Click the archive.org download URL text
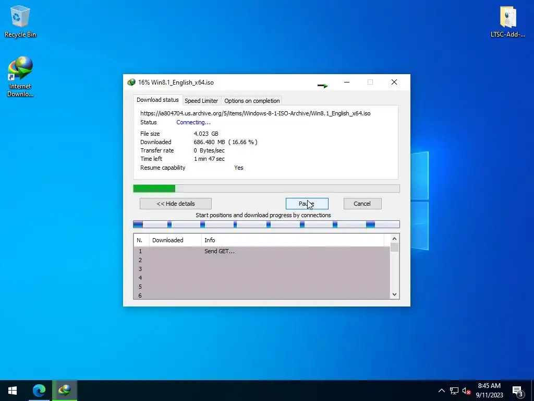This screenshot has width=534, height=401. pyautogui.click(x=256, y=113)
